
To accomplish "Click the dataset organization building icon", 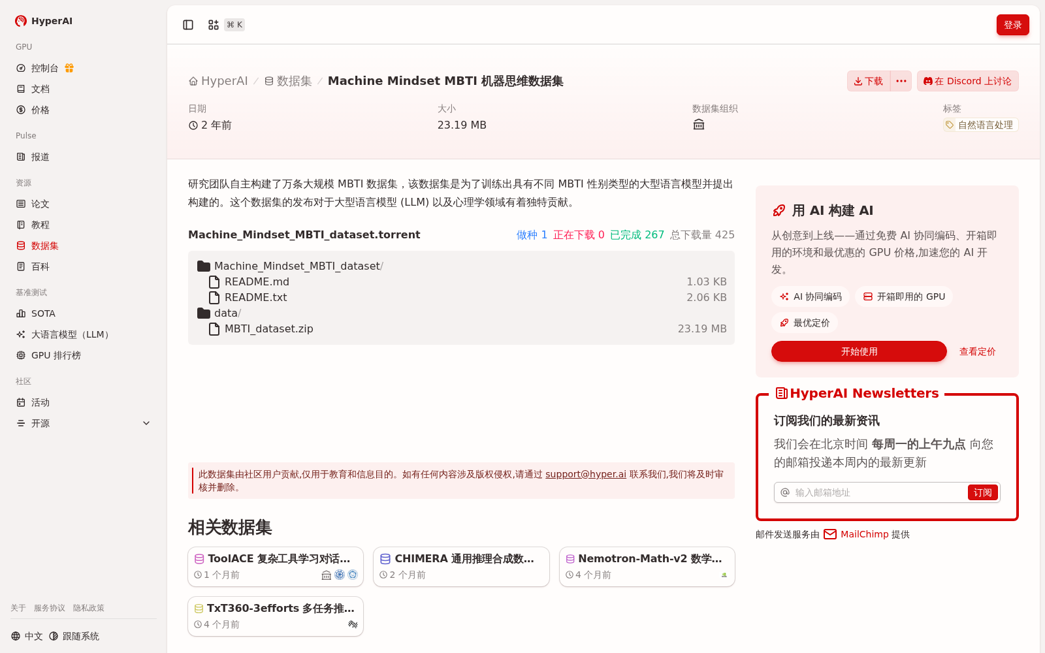I will 699,125.
